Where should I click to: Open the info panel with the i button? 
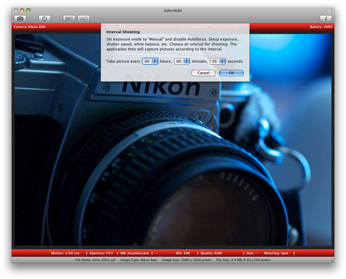(326, 18)
